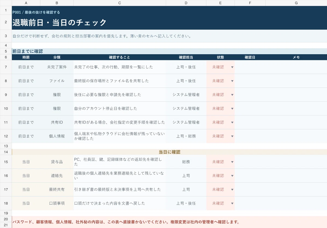Select column B header

[57, 3]
